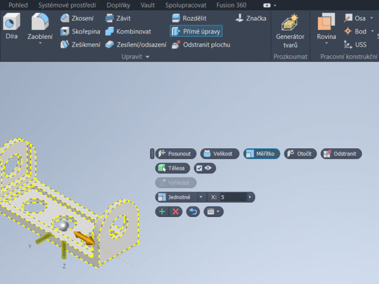379x284 pixels.
Task: Click the Značka mark tool
Action: 251,18
